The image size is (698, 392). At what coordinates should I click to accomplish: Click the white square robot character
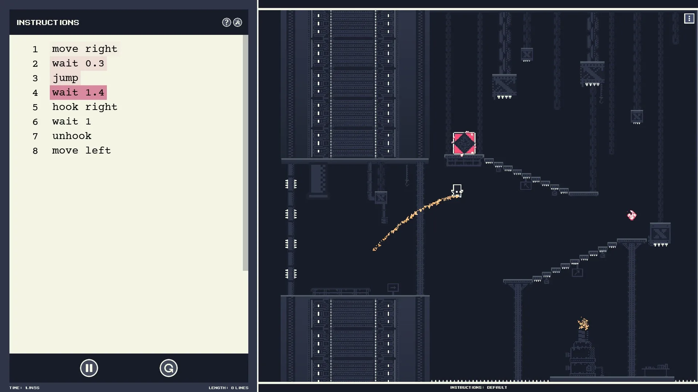(457, 191)
